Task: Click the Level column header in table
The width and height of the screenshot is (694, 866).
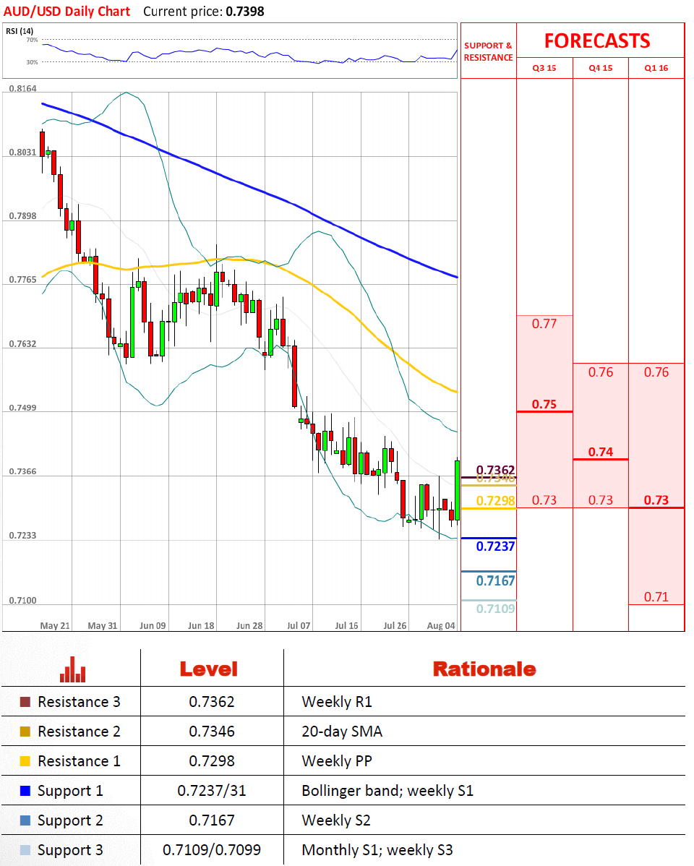Action: tap(208, 669)
